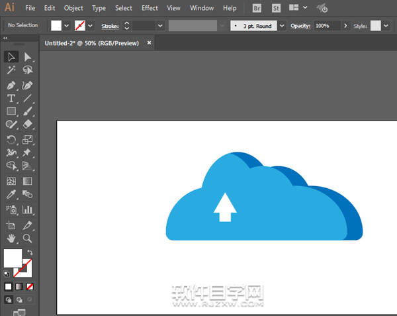Select the Rotate tool

(11, 139)
